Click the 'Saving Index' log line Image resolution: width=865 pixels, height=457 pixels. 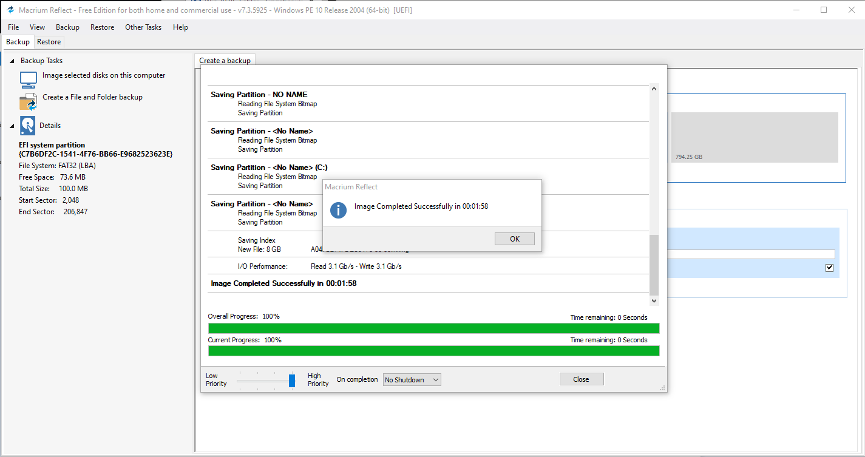[x=257, y=240]
